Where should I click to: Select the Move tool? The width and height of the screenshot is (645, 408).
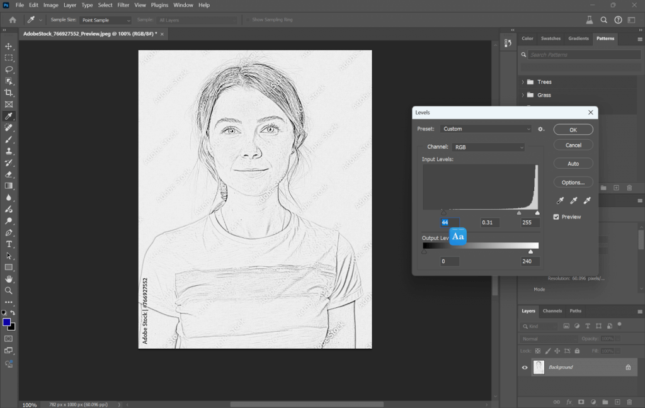(9, 46)
